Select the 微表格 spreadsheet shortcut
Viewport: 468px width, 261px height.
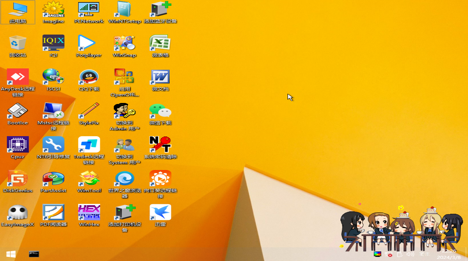point(160,46)
